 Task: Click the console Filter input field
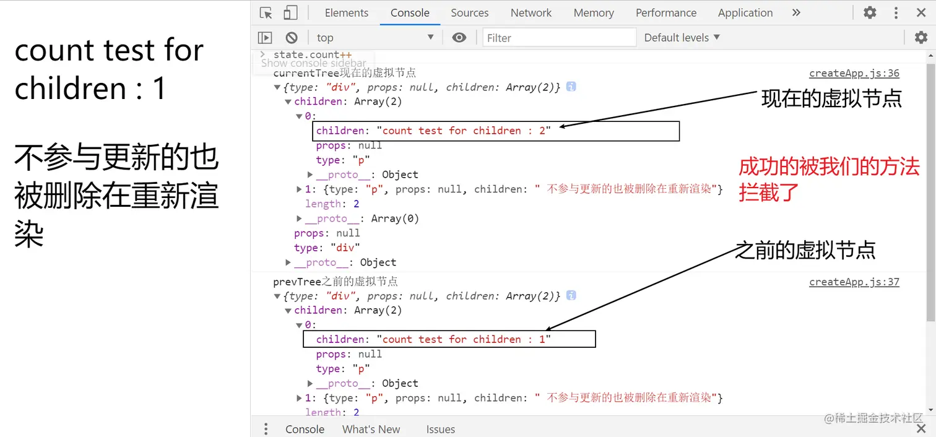560,38
